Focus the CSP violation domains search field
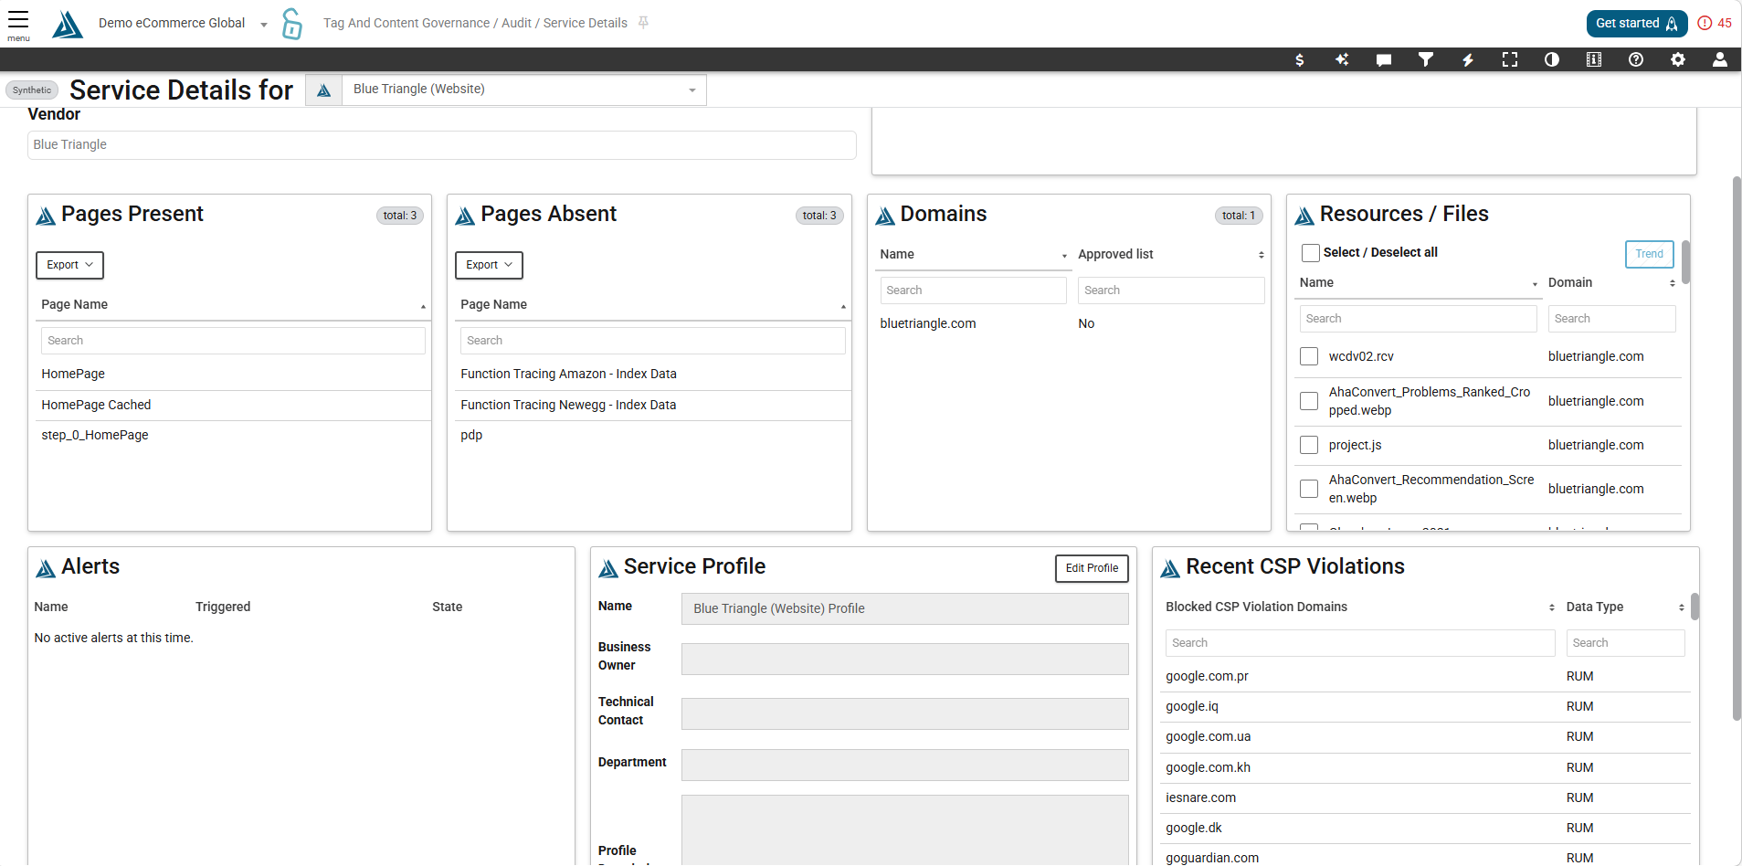 (1360, 643)
